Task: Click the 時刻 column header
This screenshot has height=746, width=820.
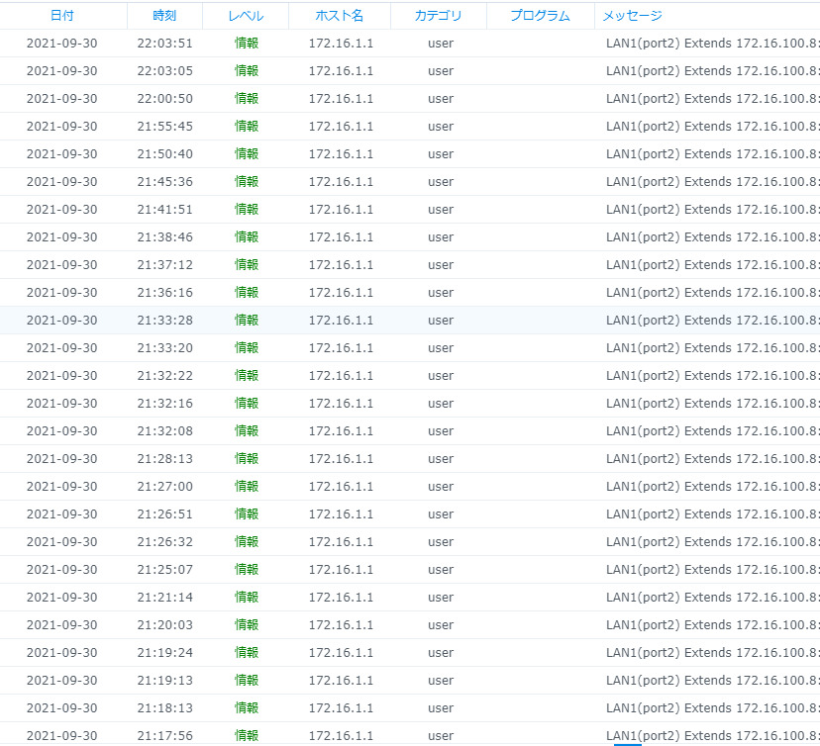Action: (x=164, y=16)
